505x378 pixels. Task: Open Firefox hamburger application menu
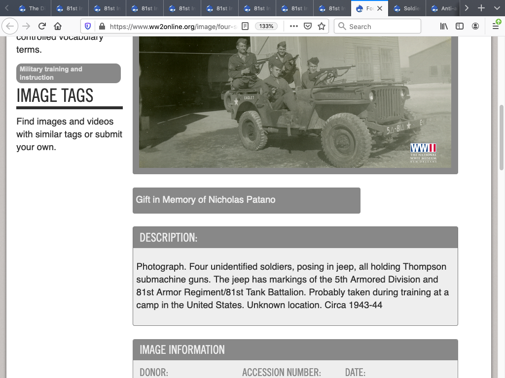click(x=496, y=26)
